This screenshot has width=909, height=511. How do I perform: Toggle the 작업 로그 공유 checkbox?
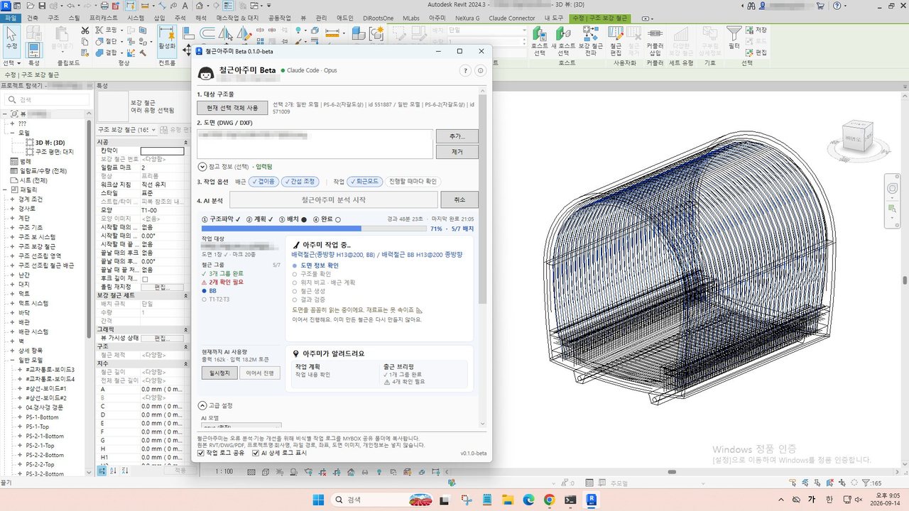[200, 453]
